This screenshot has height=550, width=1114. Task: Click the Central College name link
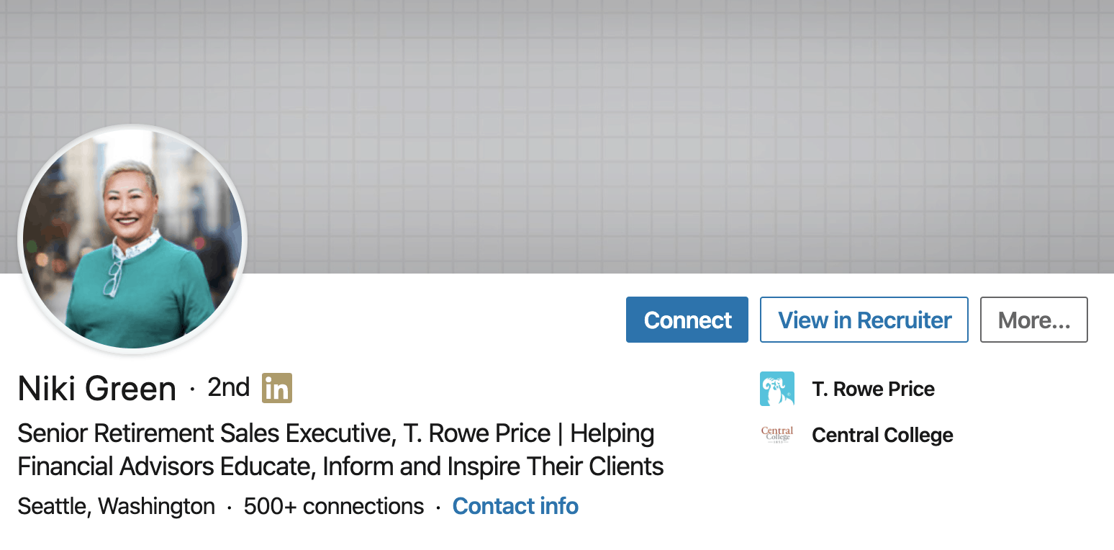882,435
